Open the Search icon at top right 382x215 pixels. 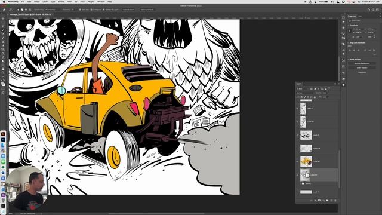pyautogui.click(x=373, y=10)
